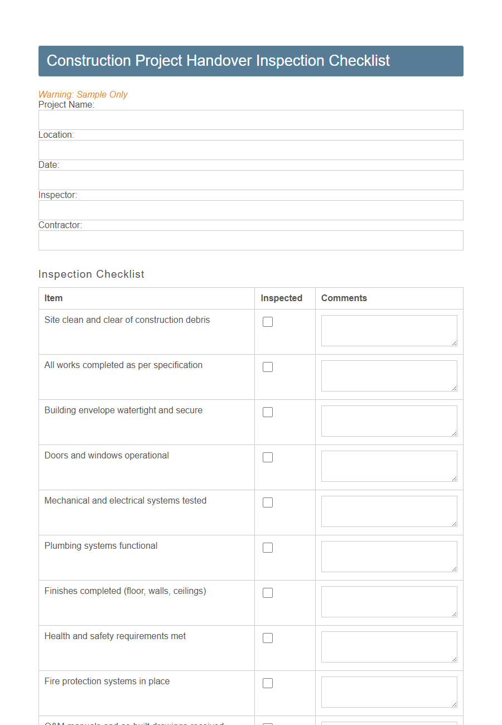
Task: Tick the 'Plumbing systems functional' checkbox
Action: pos(268,548)
